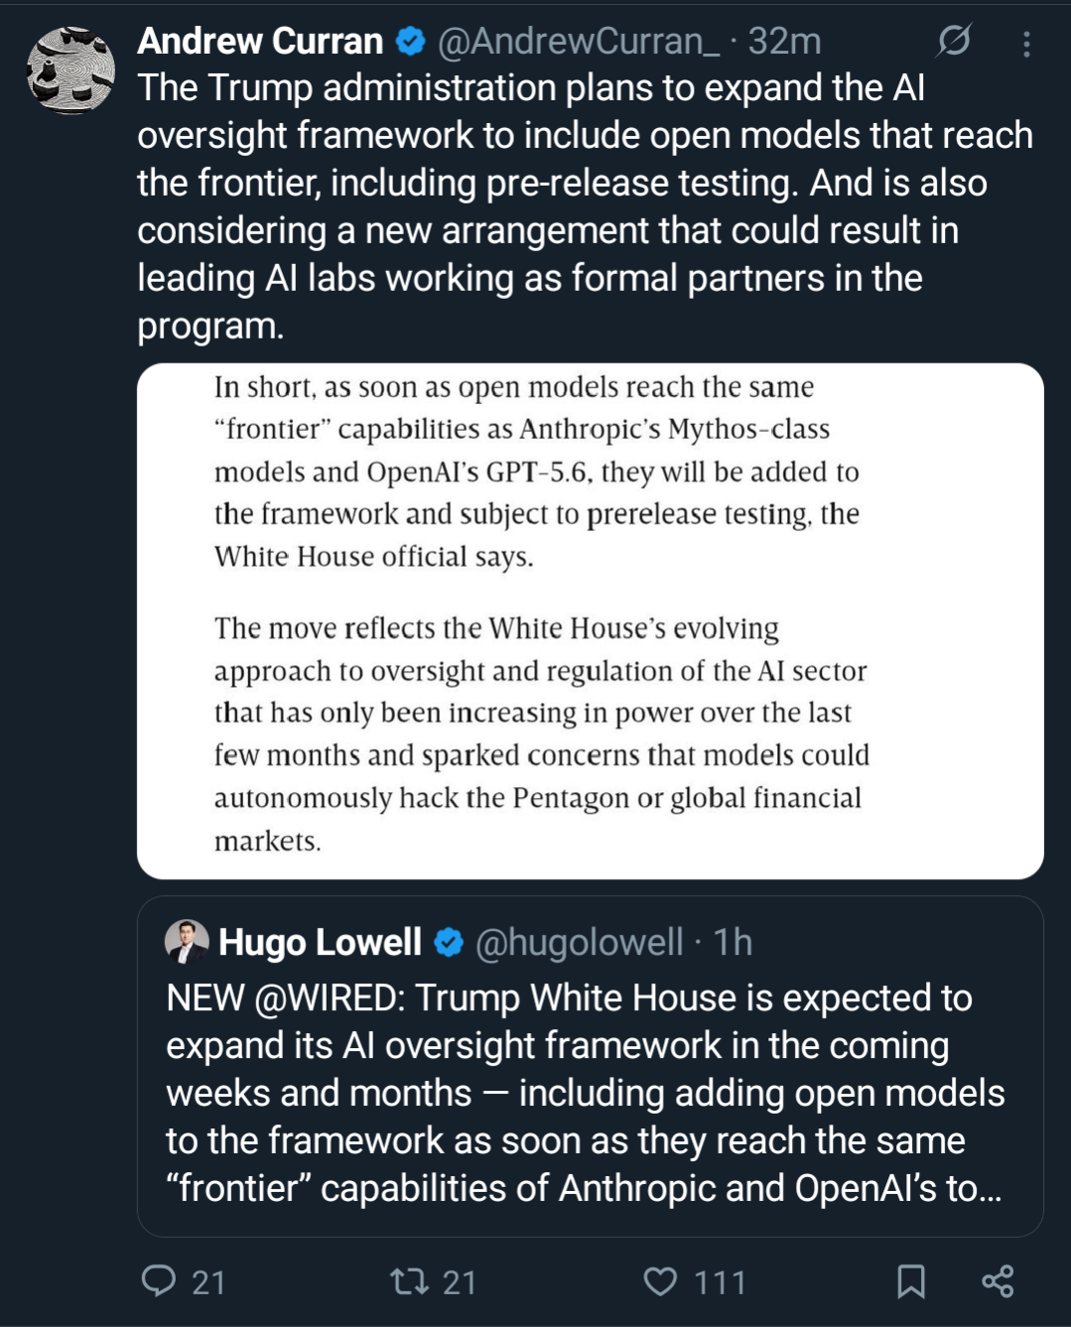The image size is (1071, 1327).
Task: Open the reply icon with 21 comments
Action: [159, 1280]
